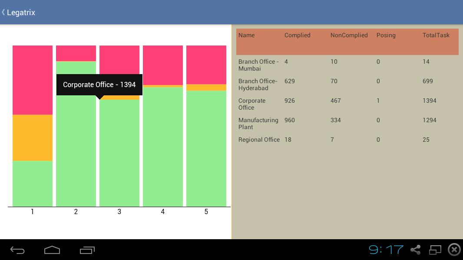
Task: Tap the circled X close icon
Action: tap(454, 250)
